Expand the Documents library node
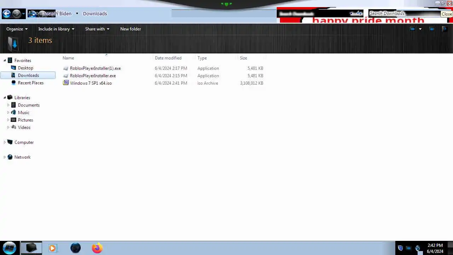The width and height of the screenshot is (453, 255). (x=8, y=105)
